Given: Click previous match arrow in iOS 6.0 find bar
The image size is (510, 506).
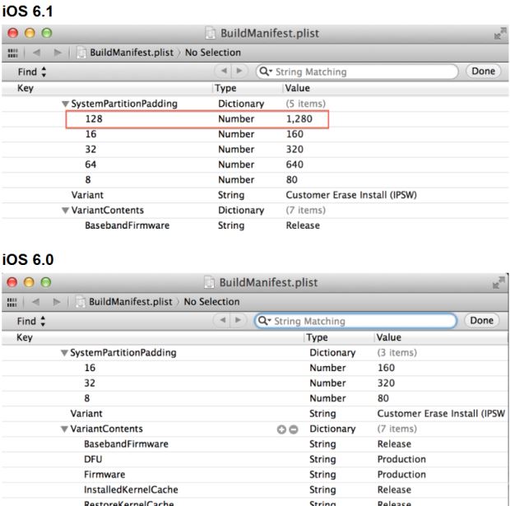Looking at the screenshot, I should [x=222, y=320].
